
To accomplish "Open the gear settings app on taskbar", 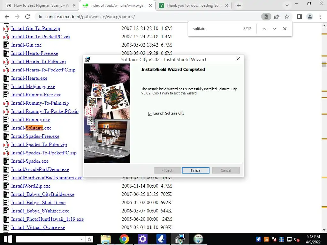I will (143, 239).
